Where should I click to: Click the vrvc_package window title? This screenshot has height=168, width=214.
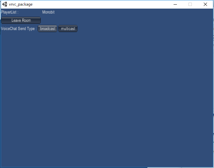[x=21, y=4]
